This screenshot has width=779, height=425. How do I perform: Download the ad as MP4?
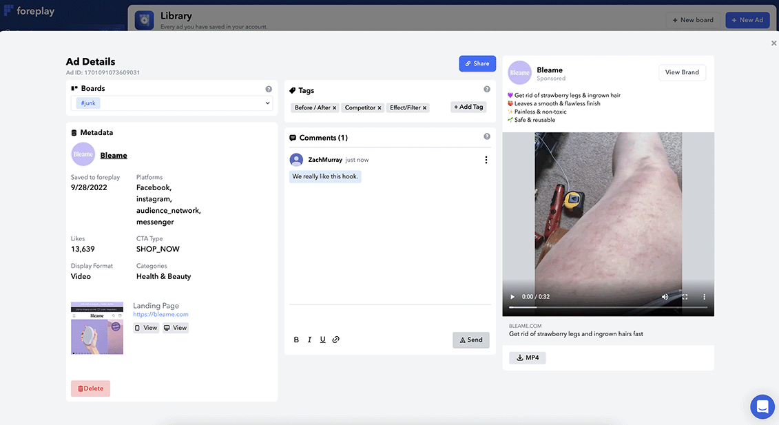click(528, 357)
